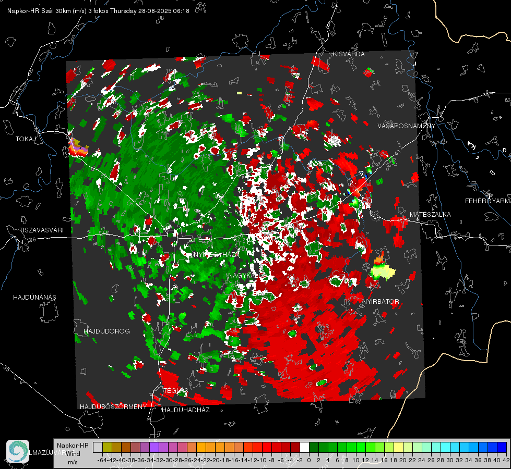Click the 10 legend value
This screenshot has width=511, height=469.
click(356, 460)
